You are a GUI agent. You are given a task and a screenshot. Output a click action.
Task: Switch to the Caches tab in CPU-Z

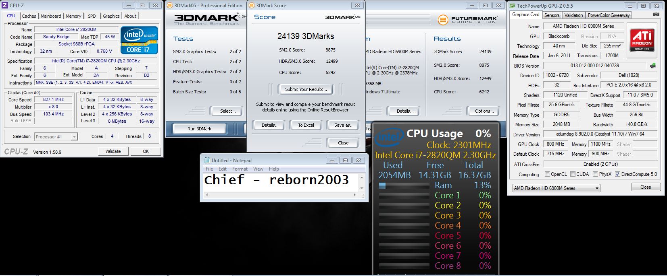tap(29, 16)
